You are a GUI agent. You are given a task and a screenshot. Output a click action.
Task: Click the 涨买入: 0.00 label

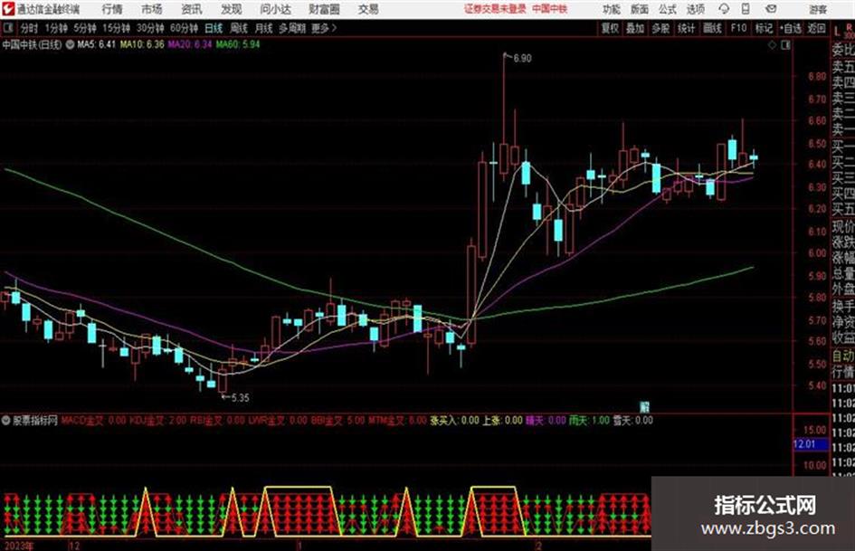coord(454,421)
